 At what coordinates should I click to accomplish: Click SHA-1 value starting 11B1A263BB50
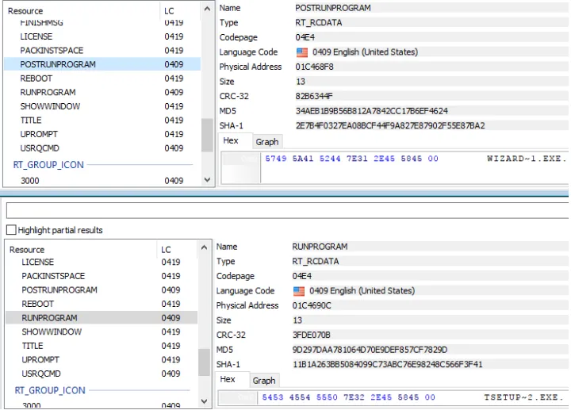tap(388, 364)
